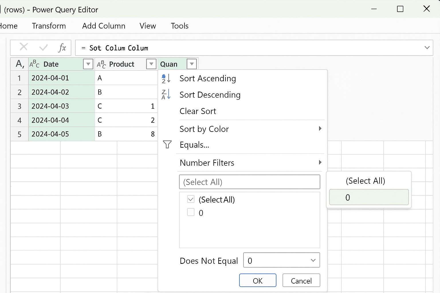Expand Sort by Color submenu arrow
Screen dimensions: 440x293
point(320,128)
